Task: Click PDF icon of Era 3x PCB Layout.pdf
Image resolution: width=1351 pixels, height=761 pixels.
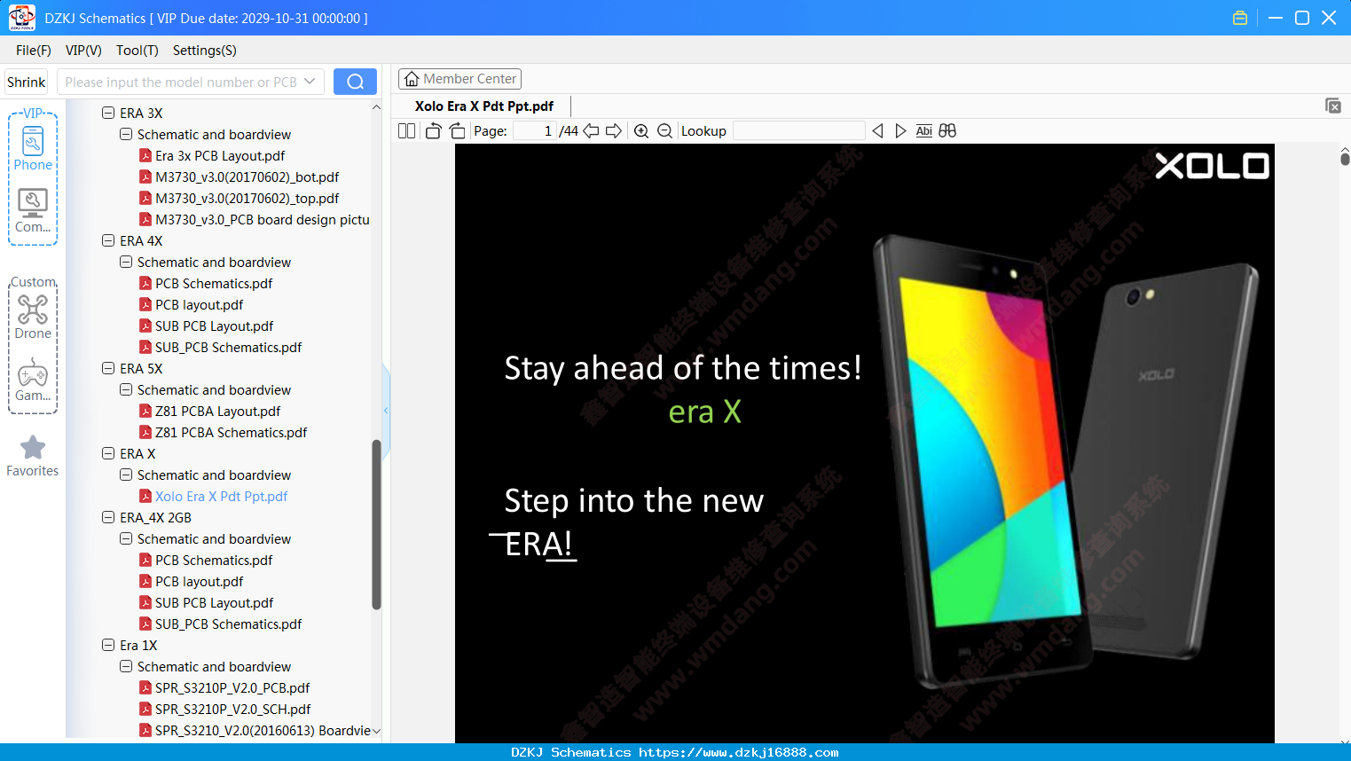Action: (145, 155)
